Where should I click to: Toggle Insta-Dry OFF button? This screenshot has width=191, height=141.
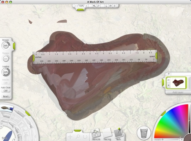6,83
